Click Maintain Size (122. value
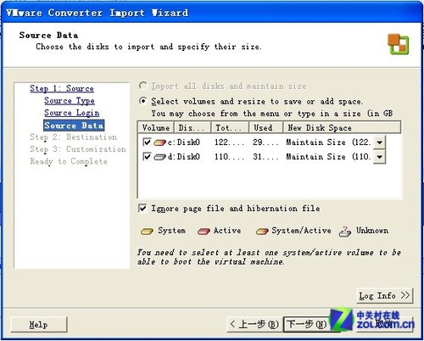Screen dimensions: 424x341 [328, 143]
